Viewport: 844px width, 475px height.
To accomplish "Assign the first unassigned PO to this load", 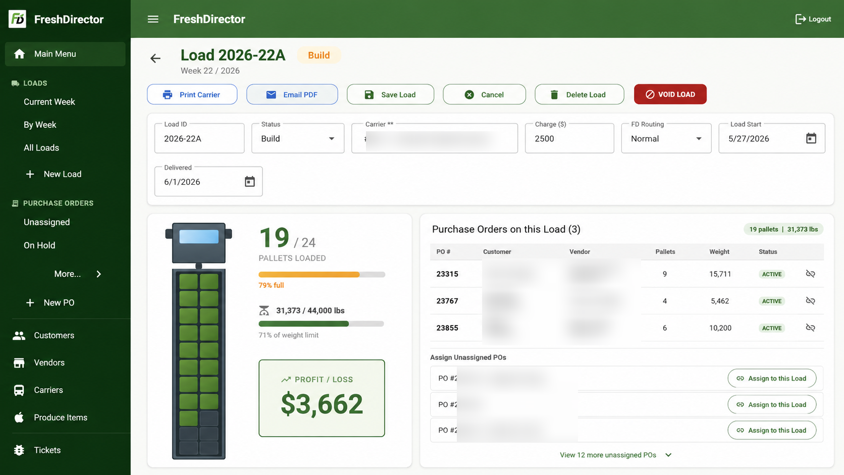I will tap(772, 379).
